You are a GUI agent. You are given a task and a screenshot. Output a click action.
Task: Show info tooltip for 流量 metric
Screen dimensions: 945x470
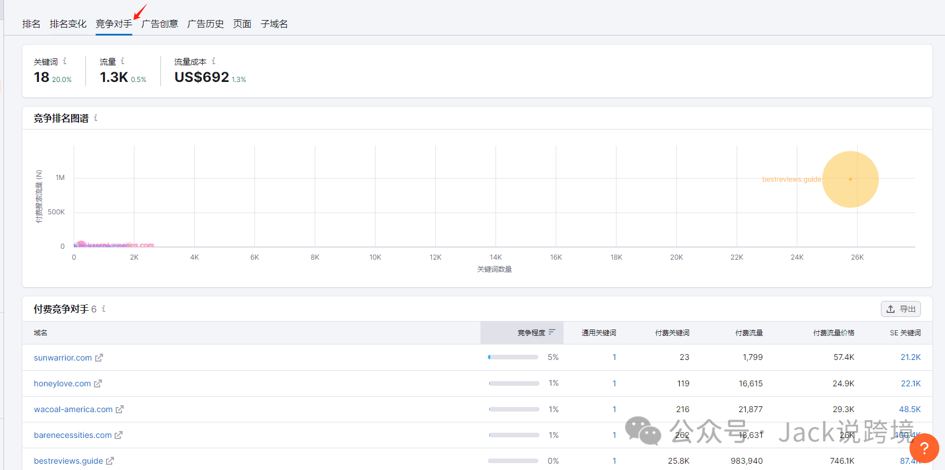click(123, 61)
